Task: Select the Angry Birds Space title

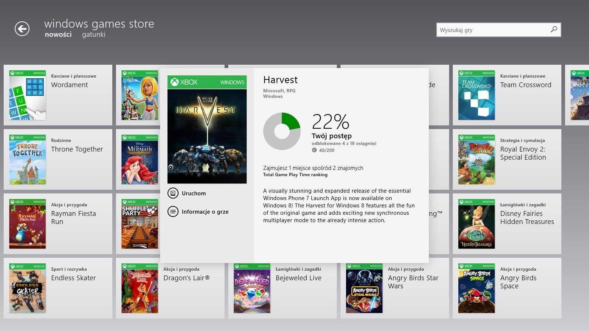Action: tap(518, 282)
